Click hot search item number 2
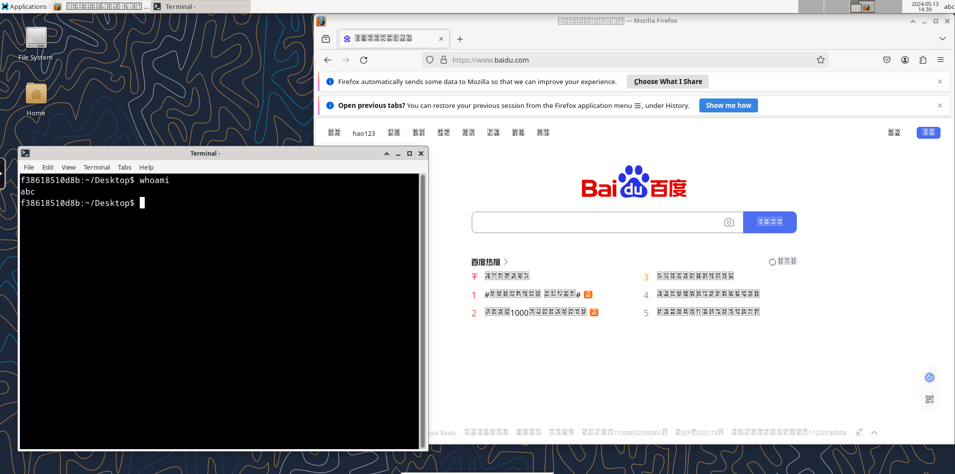The image size is (955, 474). coord(535,312)
